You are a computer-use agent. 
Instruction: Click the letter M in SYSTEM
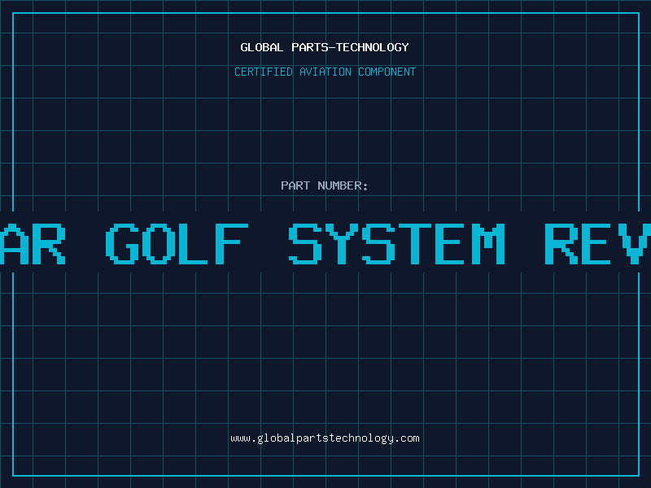(488, 243)
